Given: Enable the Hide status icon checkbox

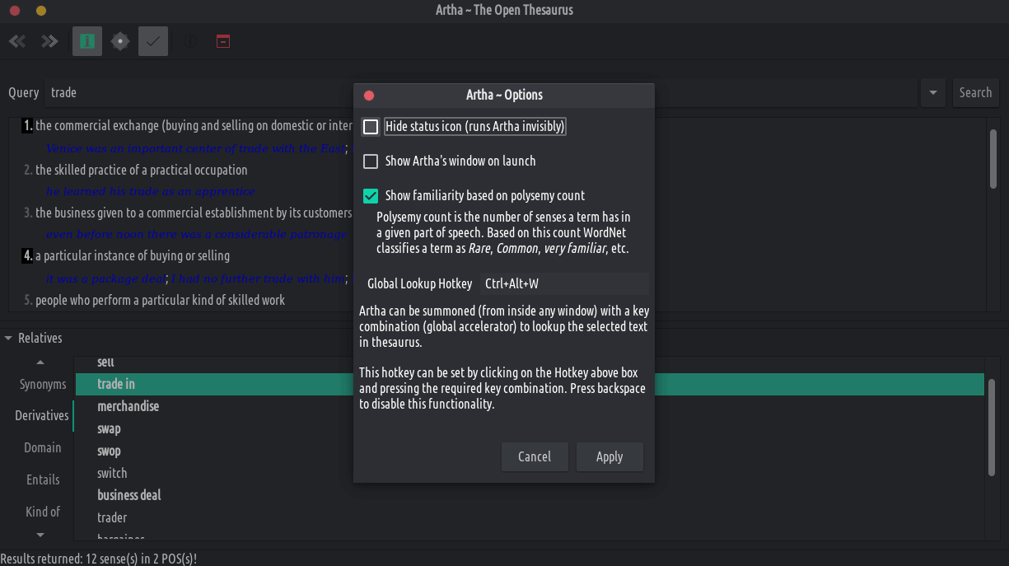Looking at the screenshot, I should coord(371,127).
